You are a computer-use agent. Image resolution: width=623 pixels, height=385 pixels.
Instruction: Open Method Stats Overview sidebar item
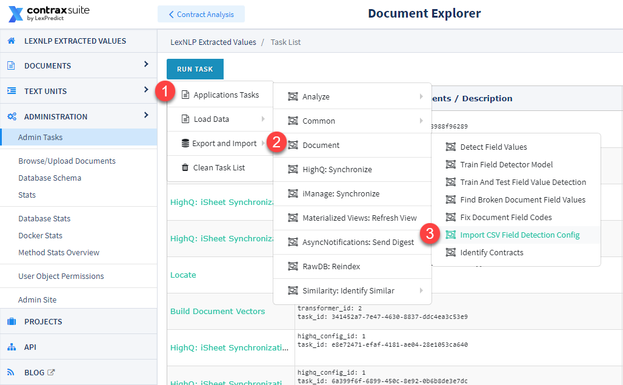59,253
